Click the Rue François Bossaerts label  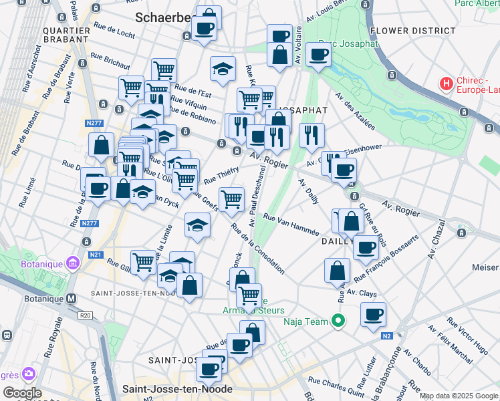(386, 259)
